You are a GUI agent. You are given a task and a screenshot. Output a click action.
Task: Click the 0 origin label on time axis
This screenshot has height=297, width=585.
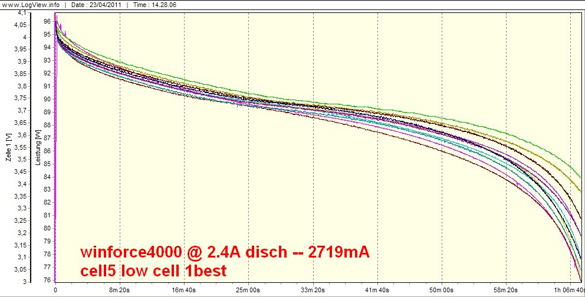55,289
